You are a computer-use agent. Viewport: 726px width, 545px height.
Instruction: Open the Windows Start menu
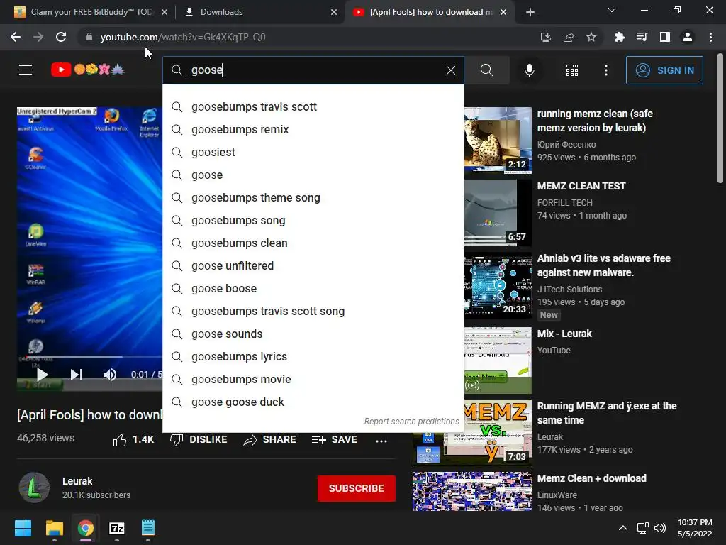coord(23,528)
